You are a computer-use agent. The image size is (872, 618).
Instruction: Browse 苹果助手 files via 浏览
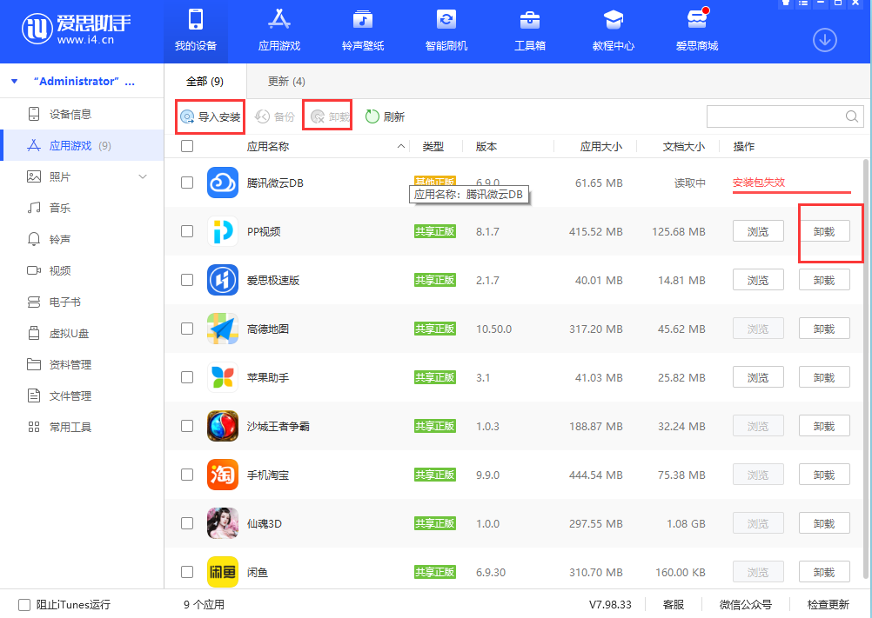tap(758, 377)
